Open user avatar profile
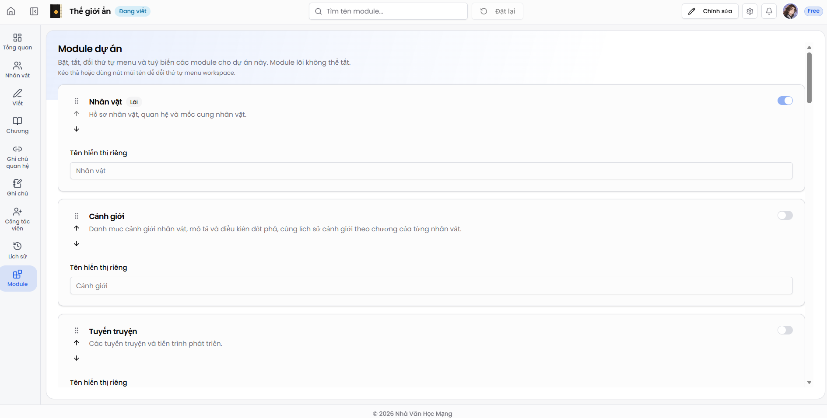The image size is (827, 418). coord(790,11)
